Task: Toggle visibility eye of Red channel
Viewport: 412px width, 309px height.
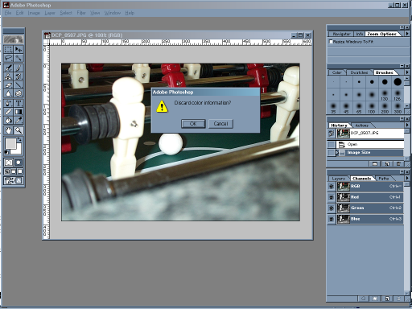Action: 332,197
